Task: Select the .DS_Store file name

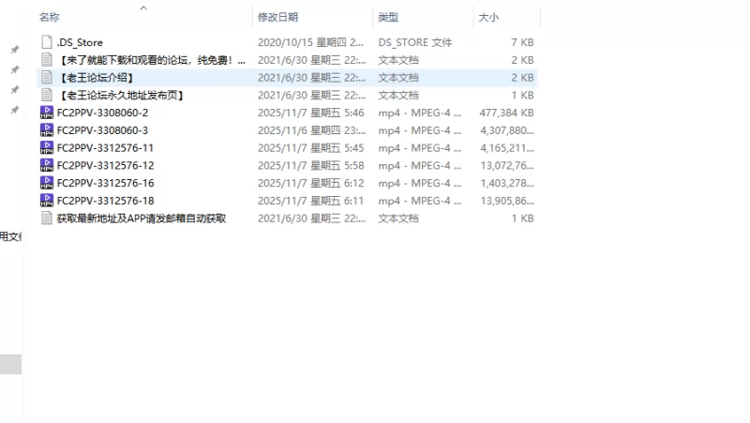Action: 80,42
